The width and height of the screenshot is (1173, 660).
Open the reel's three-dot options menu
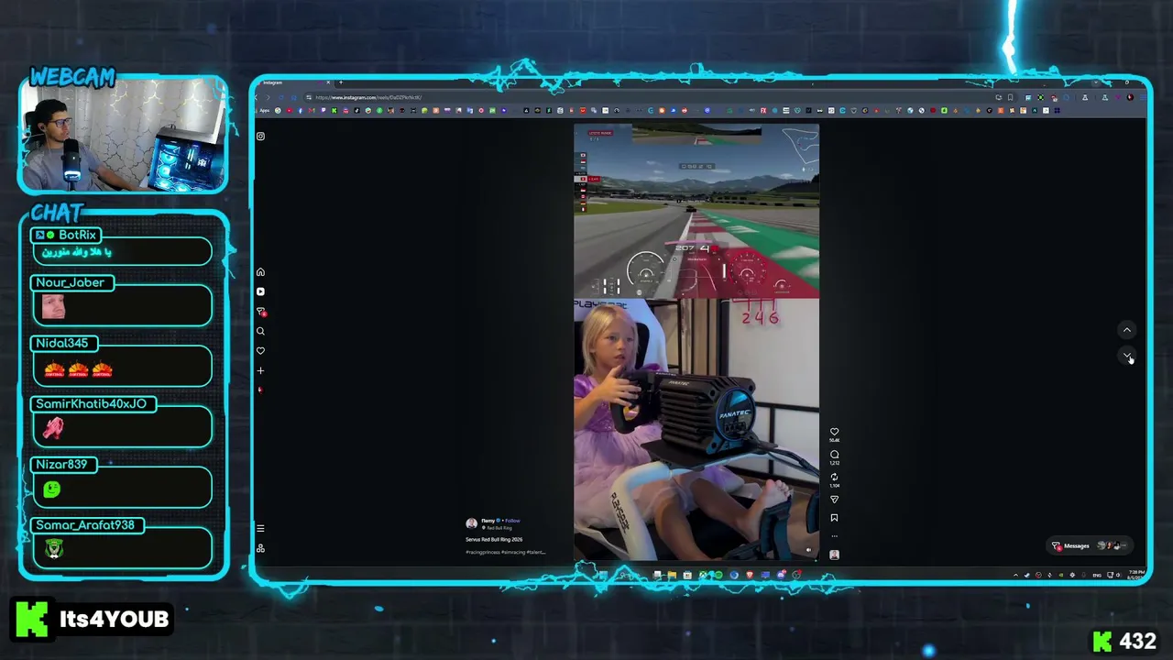point(834,536)
